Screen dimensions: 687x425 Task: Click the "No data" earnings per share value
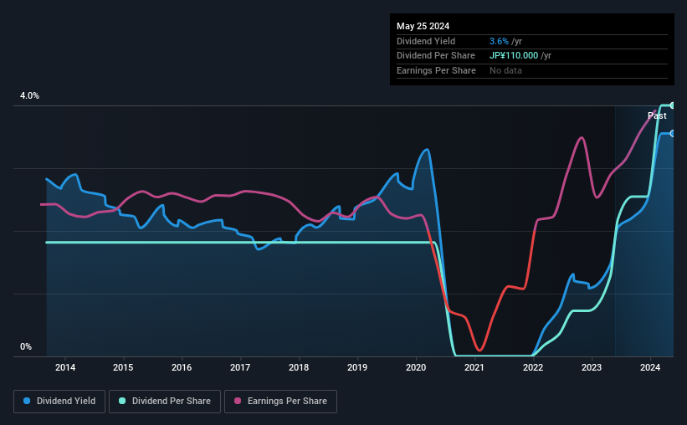tap(506, 70)
